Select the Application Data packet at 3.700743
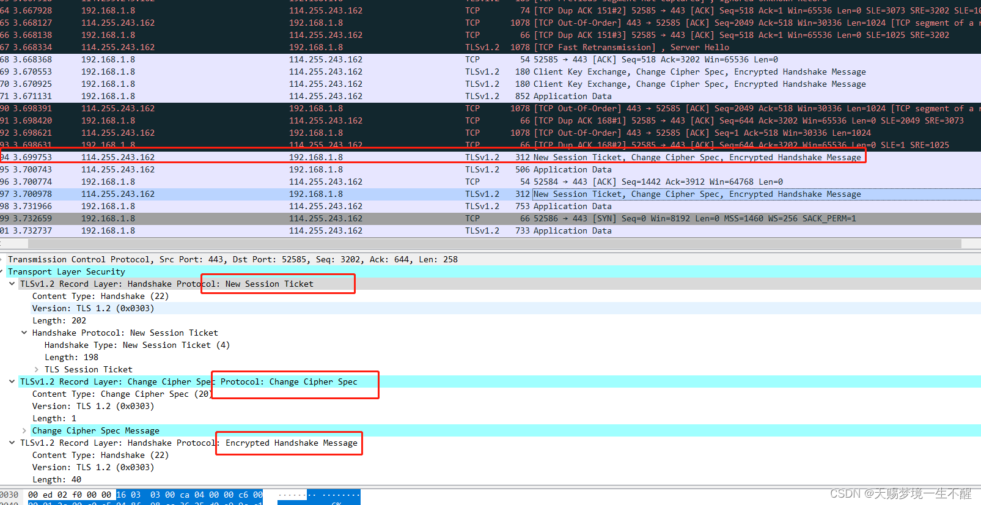 490,169
